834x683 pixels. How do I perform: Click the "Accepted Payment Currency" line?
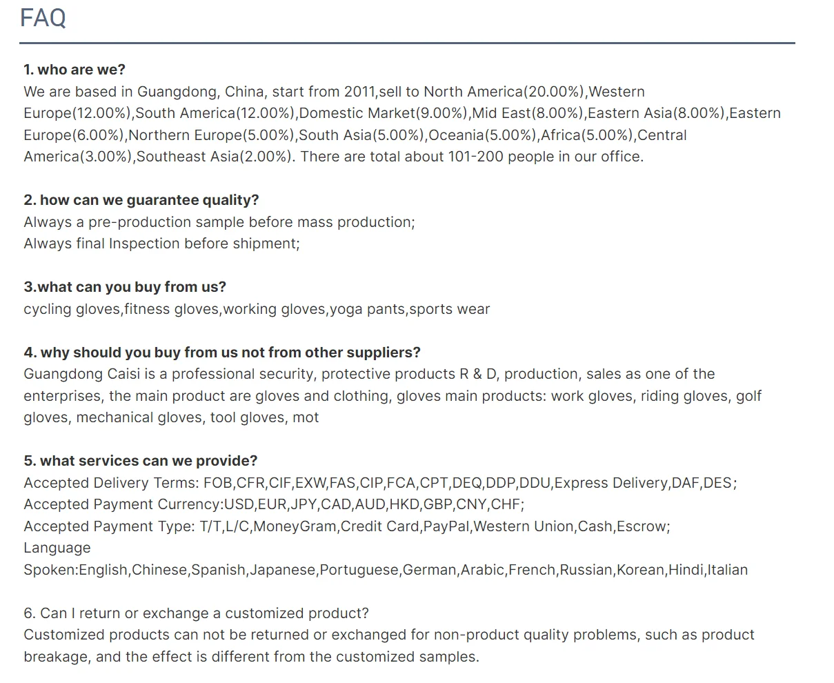point(274,504)
